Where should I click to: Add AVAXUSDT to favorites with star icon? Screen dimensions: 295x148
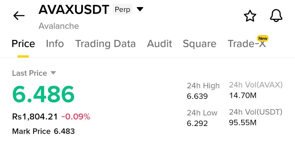point(250,16)
